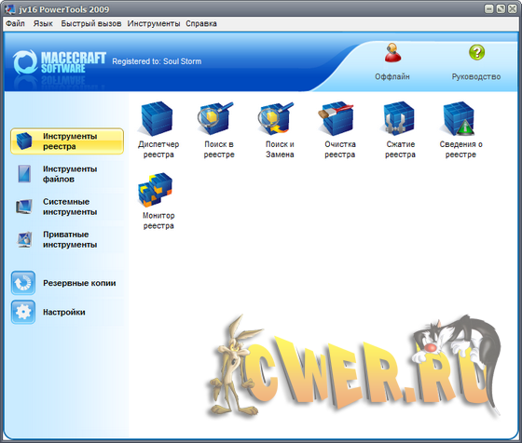Screen dimensions: 522x443
Task: Open the Настройки section
Action: [67, 312]
